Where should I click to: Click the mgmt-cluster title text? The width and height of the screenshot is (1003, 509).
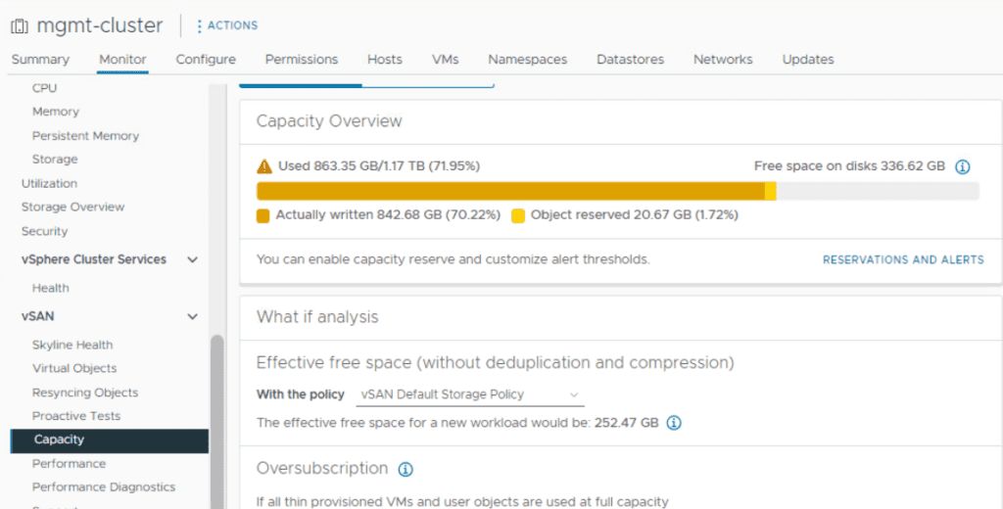[100, 25]
